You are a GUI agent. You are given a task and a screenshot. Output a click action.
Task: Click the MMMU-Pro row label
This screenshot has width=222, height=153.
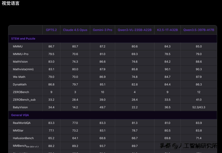tap(21, 54)
